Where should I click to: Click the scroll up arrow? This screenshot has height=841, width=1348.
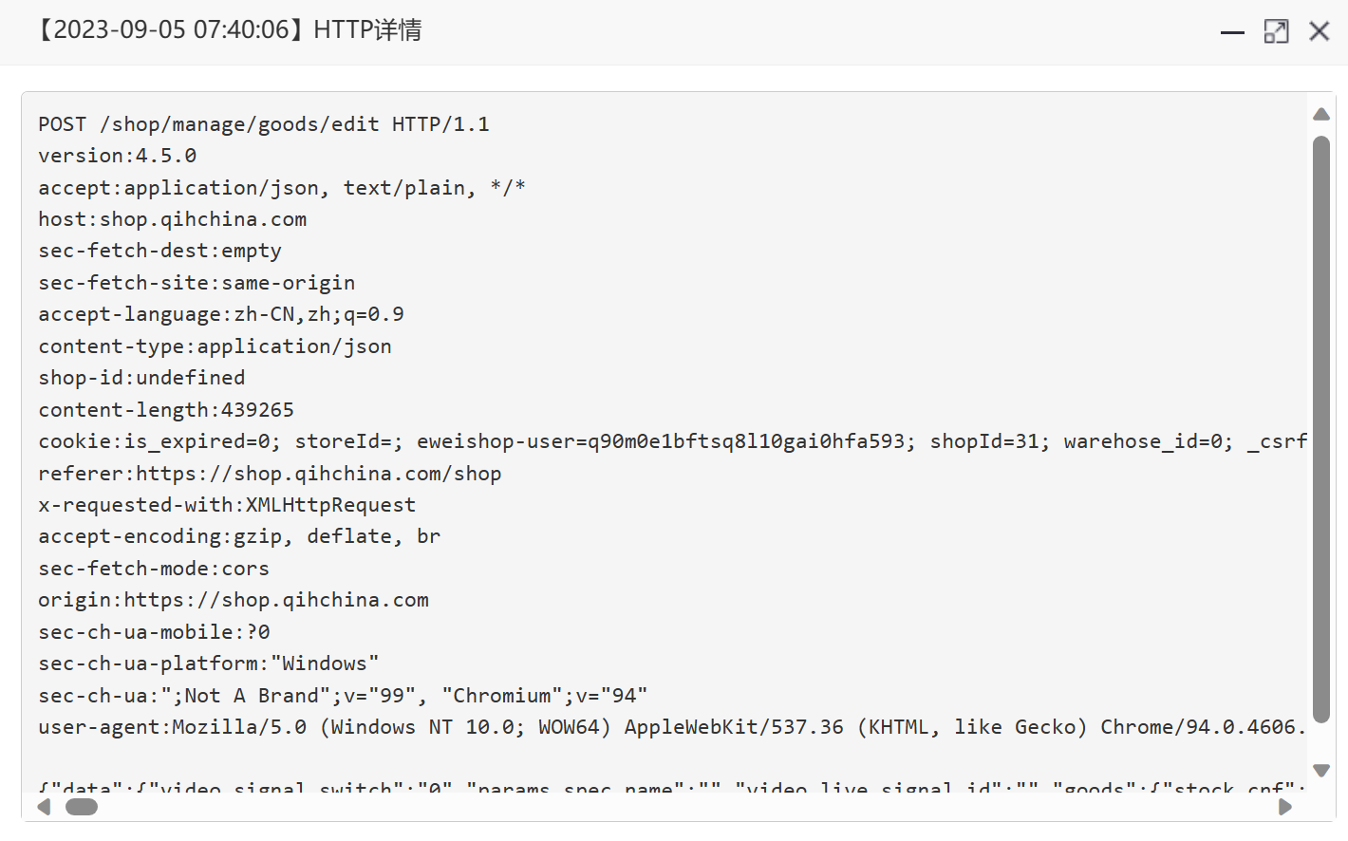click(1321, 114)
